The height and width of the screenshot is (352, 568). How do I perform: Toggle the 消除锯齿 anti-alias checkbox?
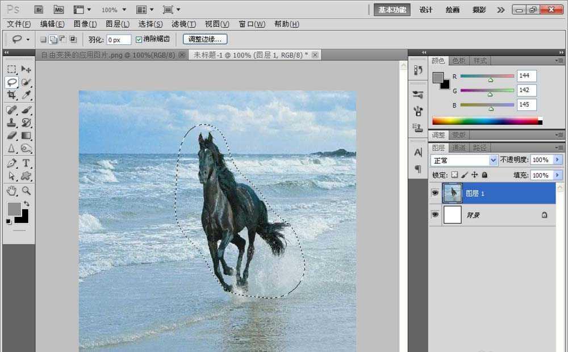pos(139,39)
